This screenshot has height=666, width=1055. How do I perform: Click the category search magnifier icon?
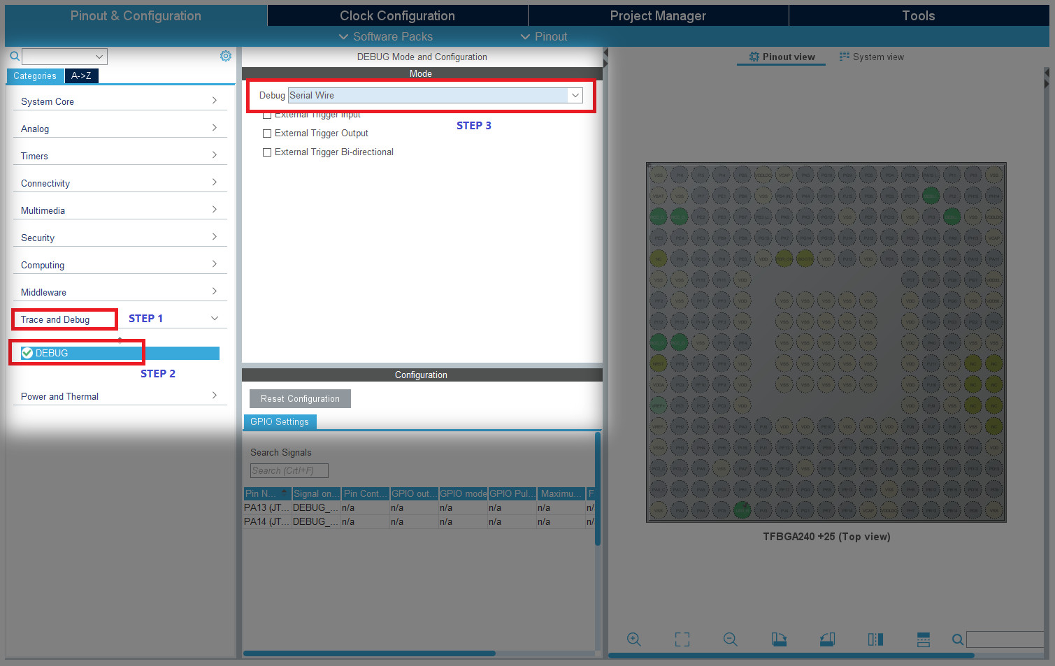[14, 56]
